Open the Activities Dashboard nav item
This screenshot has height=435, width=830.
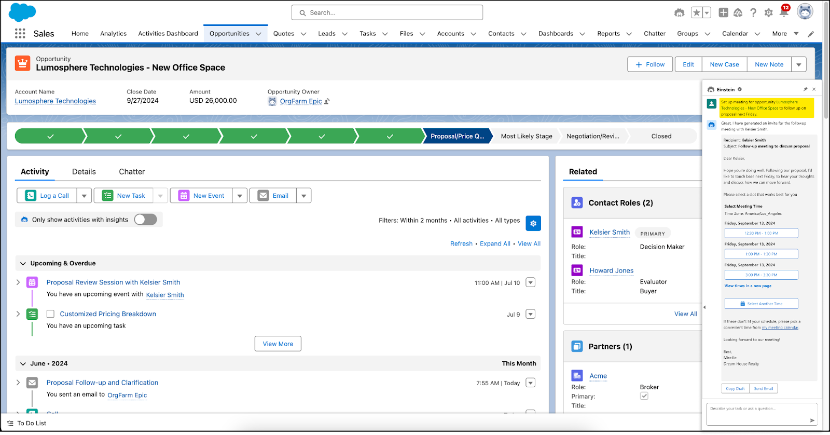tap(168, 34)
